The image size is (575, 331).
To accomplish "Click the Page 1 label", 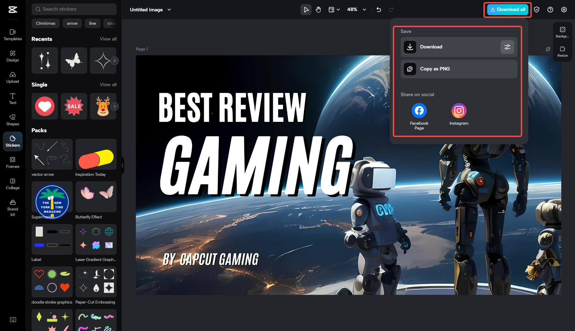I will coord(142,49).
